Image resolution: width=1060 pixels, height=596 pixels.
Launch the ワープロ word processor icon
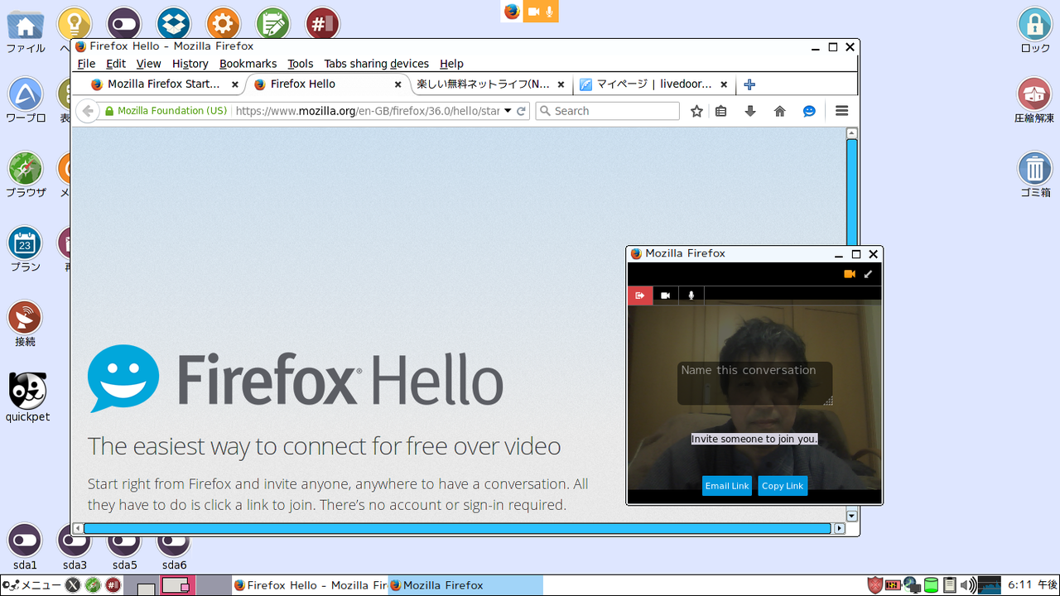coord(25,94)
